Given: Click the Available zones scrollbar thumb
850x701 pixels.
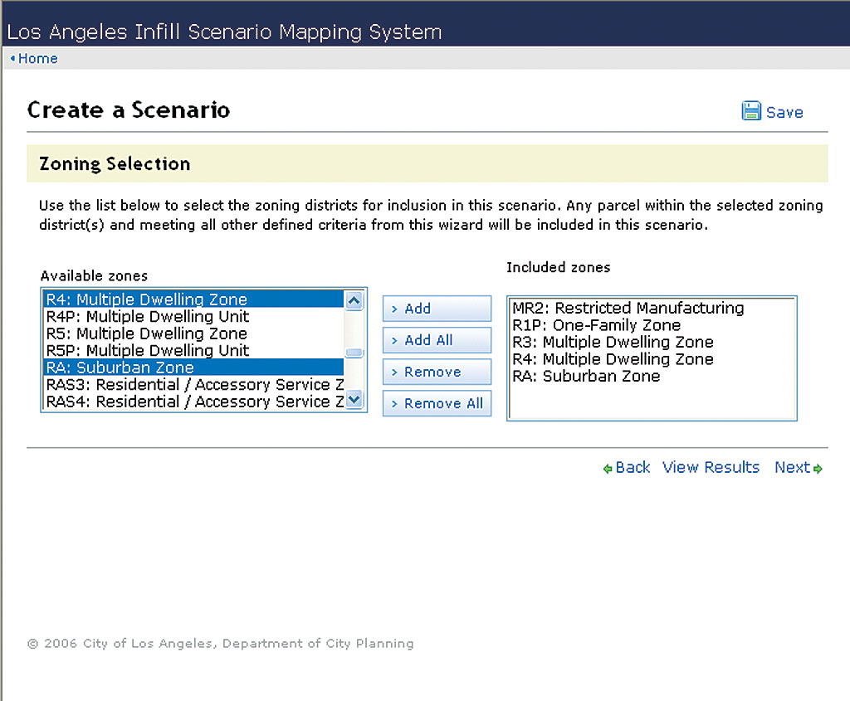Looking at the screenshot, I should point(354,352).
